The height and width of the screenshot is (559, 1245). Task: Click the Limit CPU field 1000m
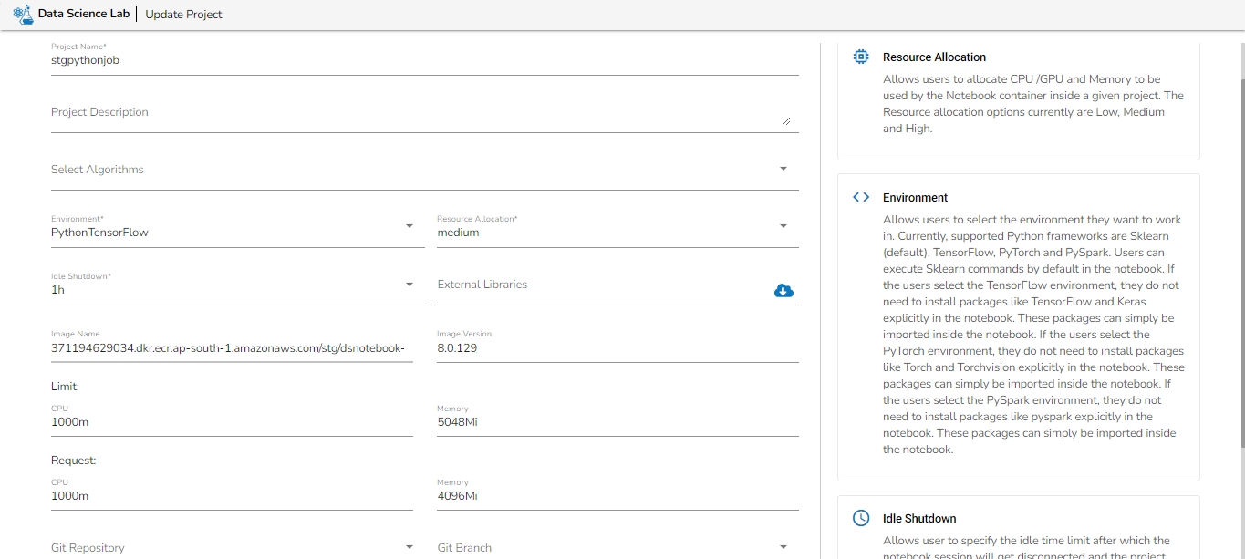232,422
